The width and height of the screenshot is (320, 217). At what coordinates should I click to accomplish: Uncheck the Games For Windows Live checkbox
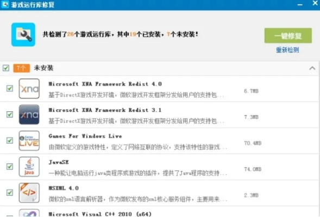(10, 141)
